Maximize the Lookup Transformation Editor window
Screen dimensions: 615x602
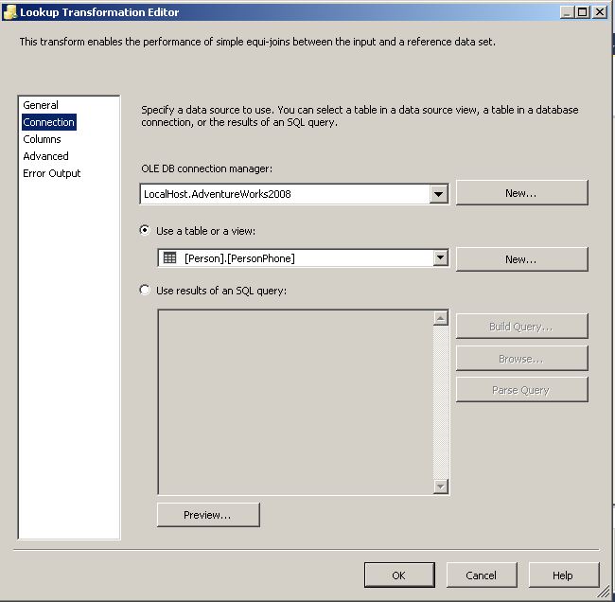pos(583,12)
